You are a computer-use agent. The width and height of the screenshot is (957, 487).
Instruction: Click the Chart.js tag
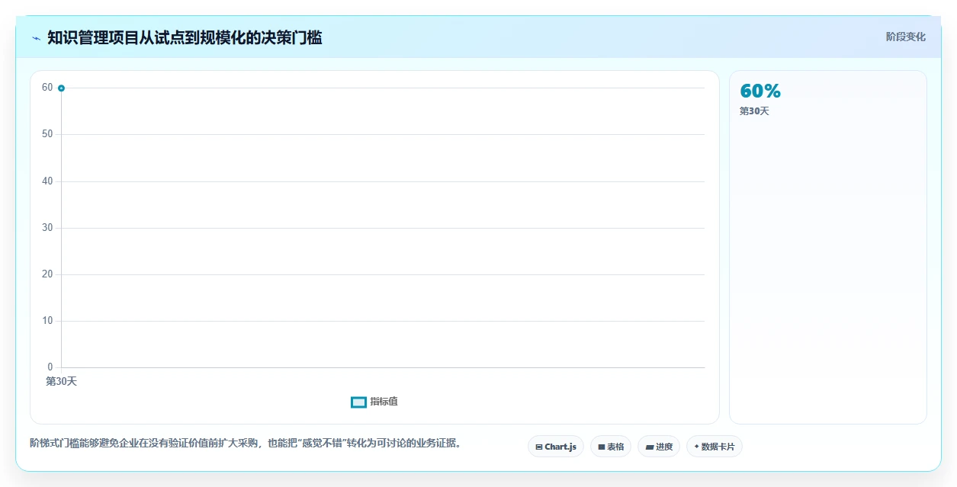pyautogui.click(x=556, y=447)
